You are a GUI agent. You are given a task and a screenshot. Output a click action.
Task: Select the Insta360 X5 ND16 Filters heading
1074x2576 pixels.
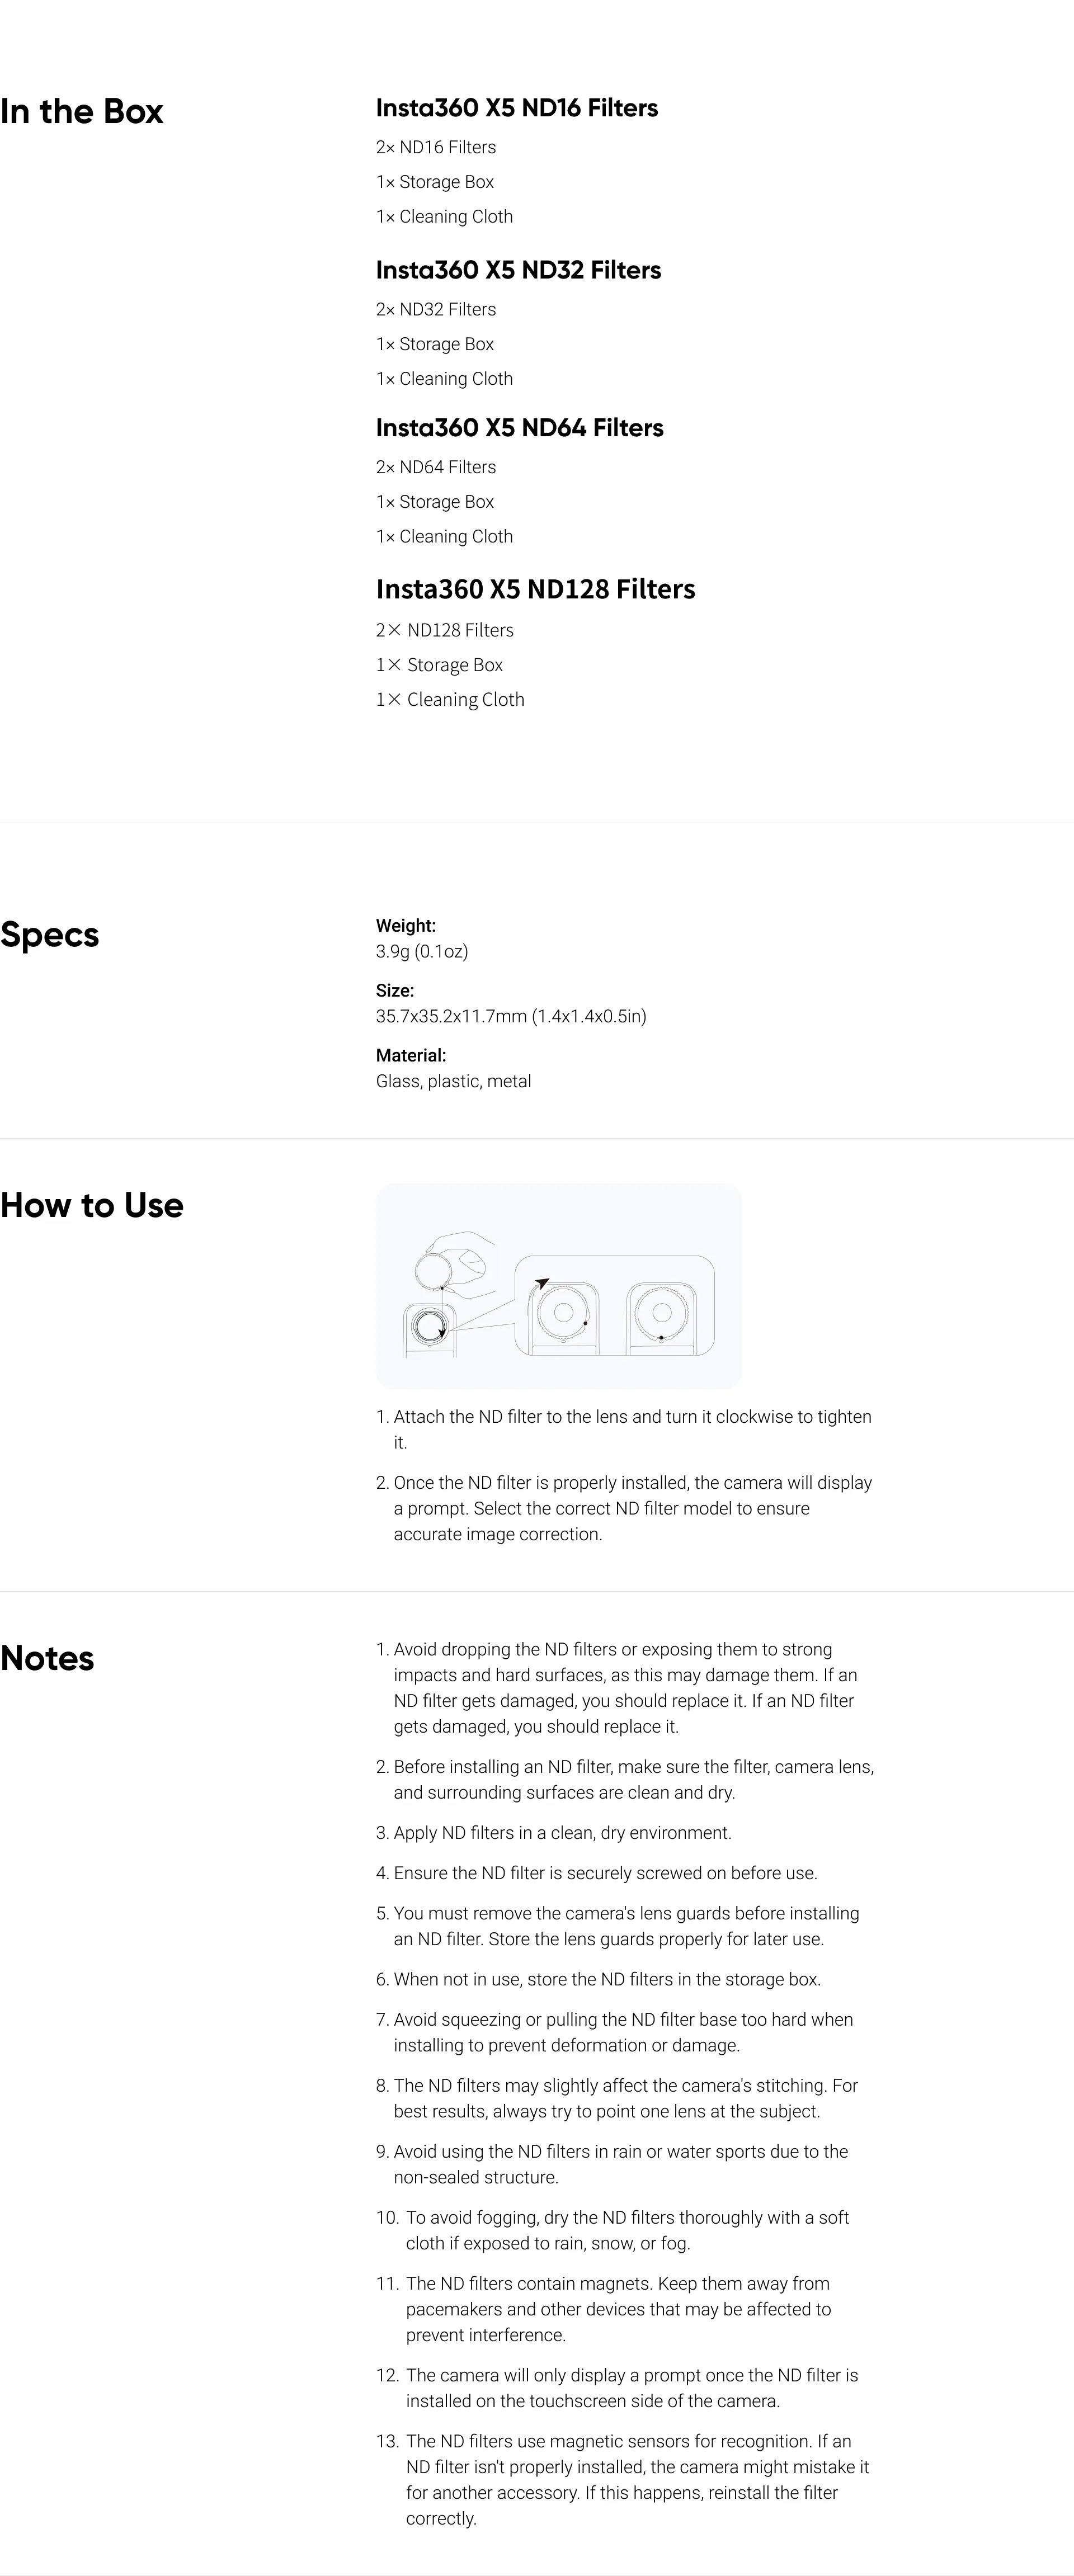point(517,108)
